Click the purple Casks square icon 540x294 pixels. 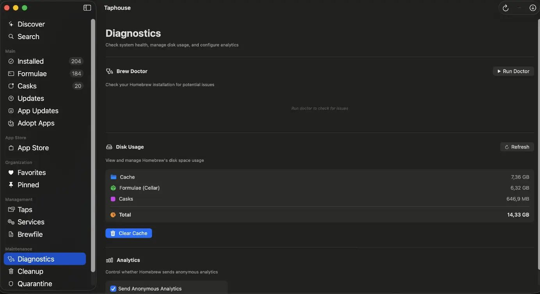tap(113, 199)
